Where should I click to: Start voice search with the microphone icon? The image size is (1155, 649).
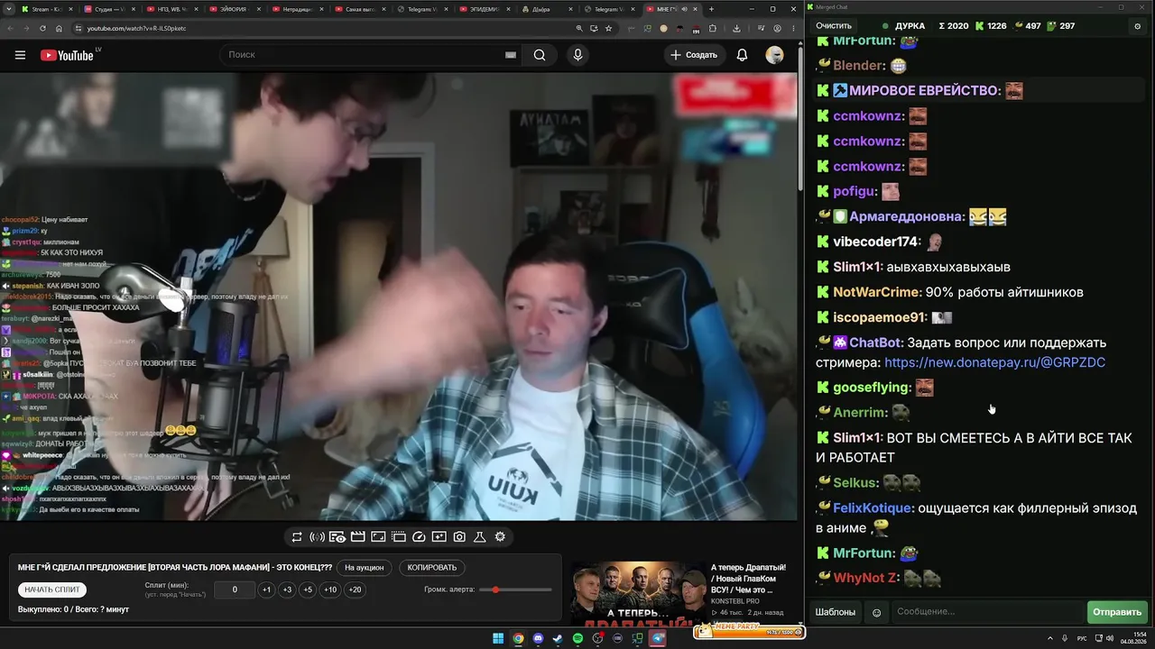tap(578, 55)
